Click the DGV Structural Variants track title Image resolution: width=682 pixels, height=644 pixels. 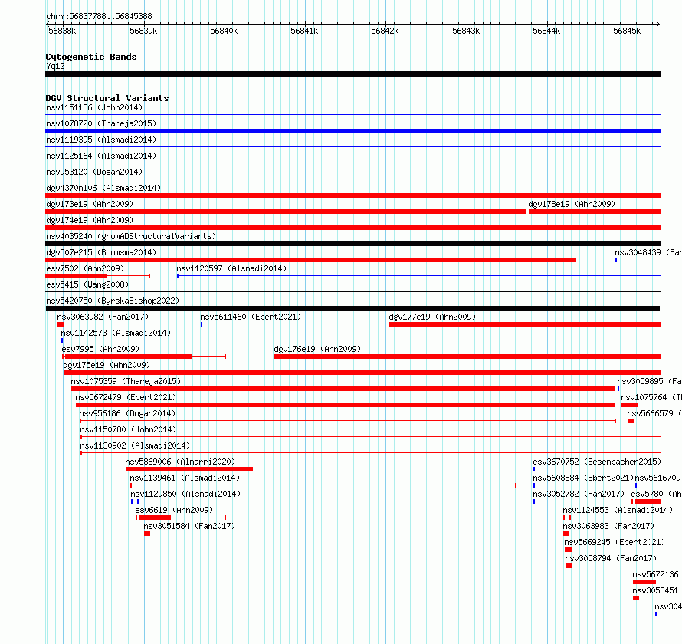[107, 98]
